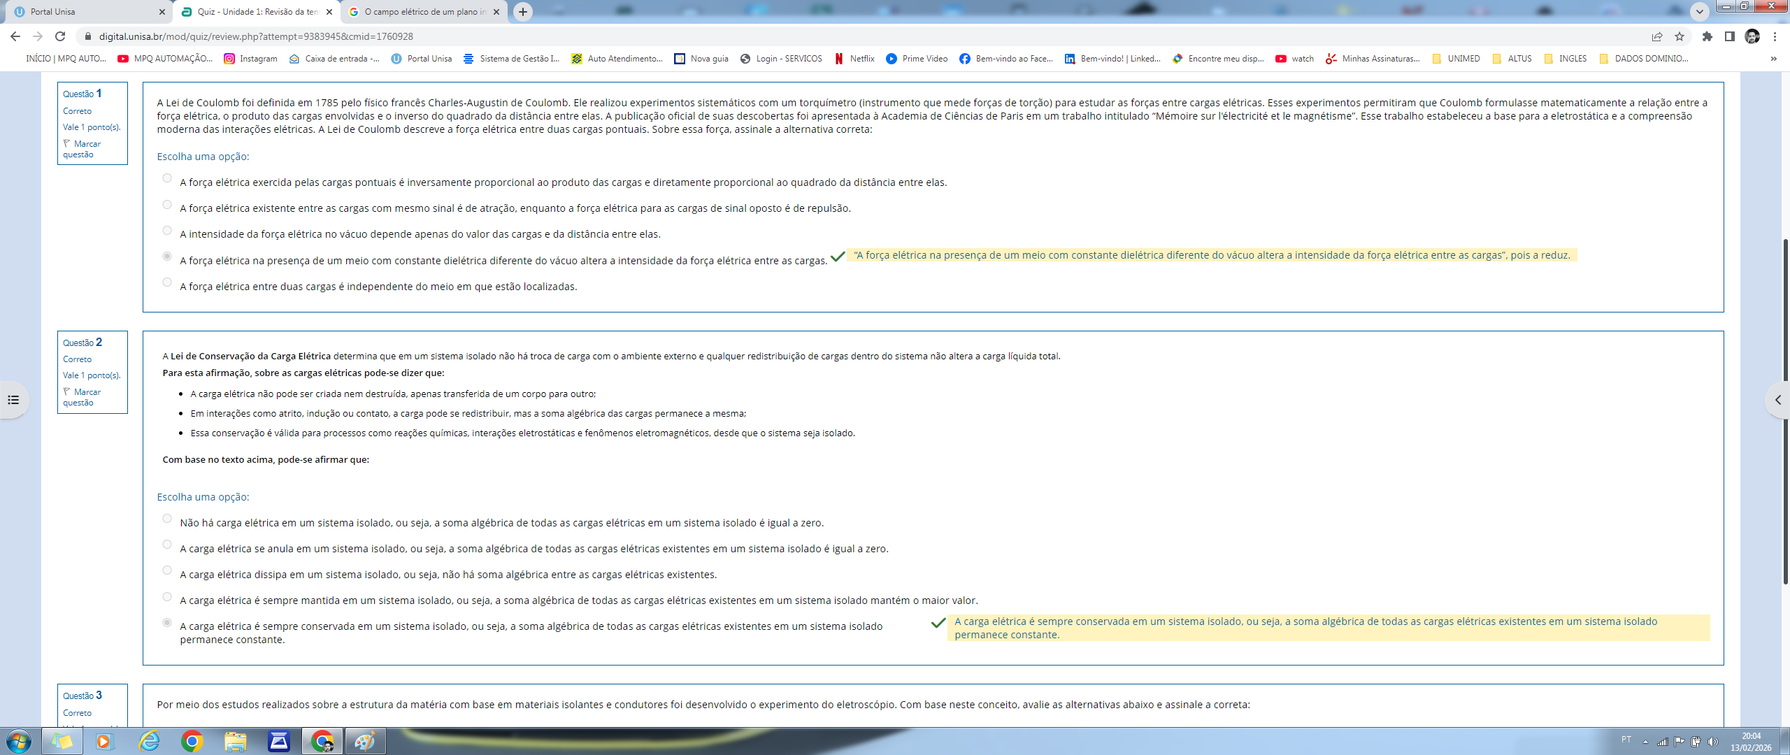Open the tab search dropdown arrow
The width and height of the screenshot is (1790, 755).
[x=1700, y=12]
